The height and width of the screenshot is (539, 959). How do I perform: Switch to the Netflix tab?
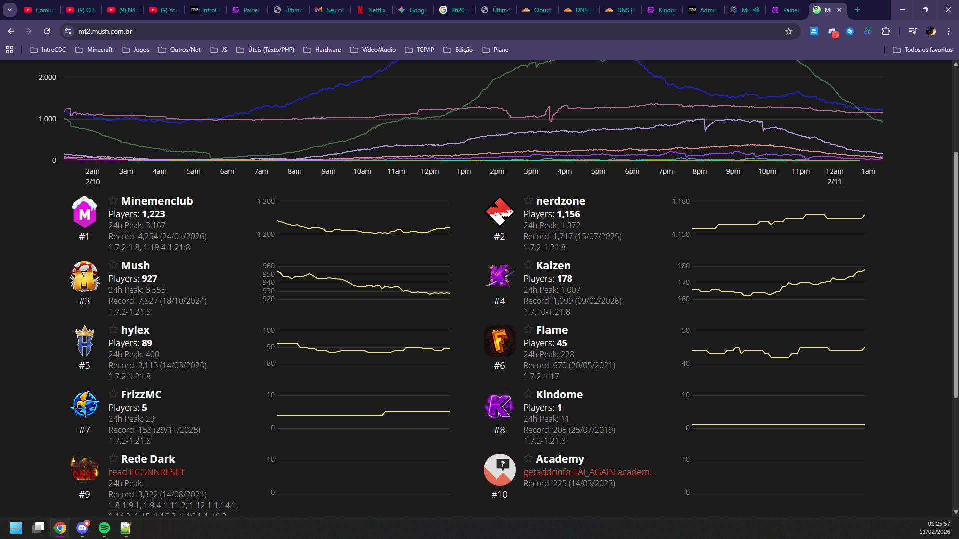point(371,10)
